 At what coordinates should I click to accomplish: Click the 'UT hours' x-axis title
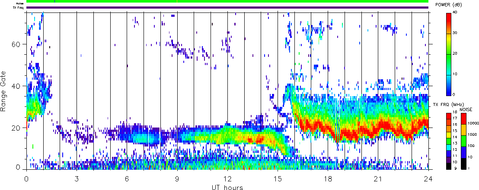[227, 187]
